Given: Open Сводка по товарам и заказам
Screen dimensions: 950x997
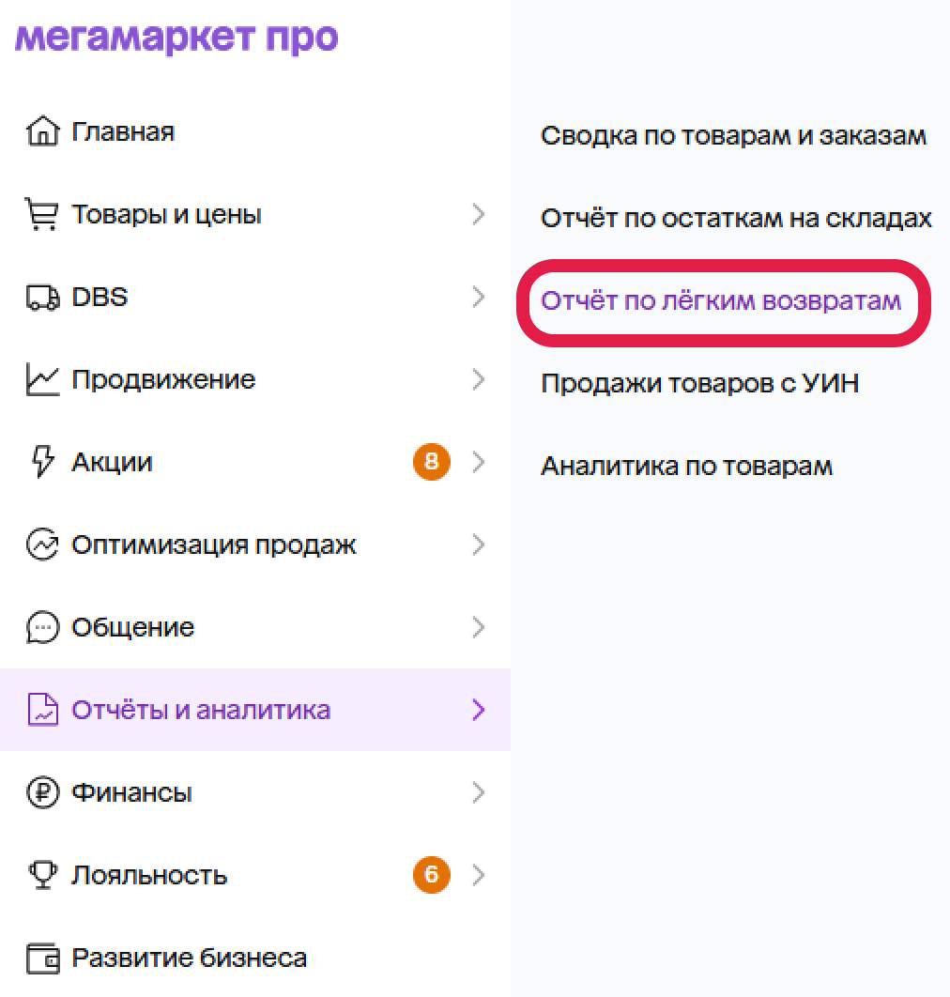Looking at the screenshot, I should [734, 135].
